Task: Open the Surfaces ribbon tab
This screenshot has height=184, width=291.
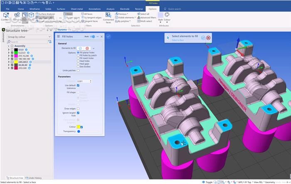Action: coord(61,9)
